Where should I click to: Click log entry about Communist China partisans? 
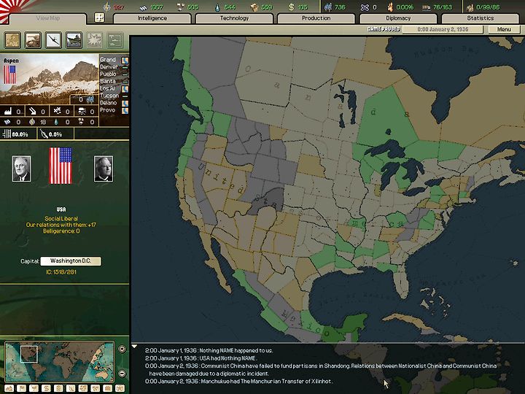pos(321,369)
